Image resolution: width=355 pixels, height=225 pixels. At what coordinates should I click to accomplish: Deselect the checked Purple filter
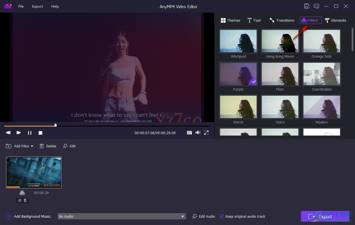click(x=238, y=74)
